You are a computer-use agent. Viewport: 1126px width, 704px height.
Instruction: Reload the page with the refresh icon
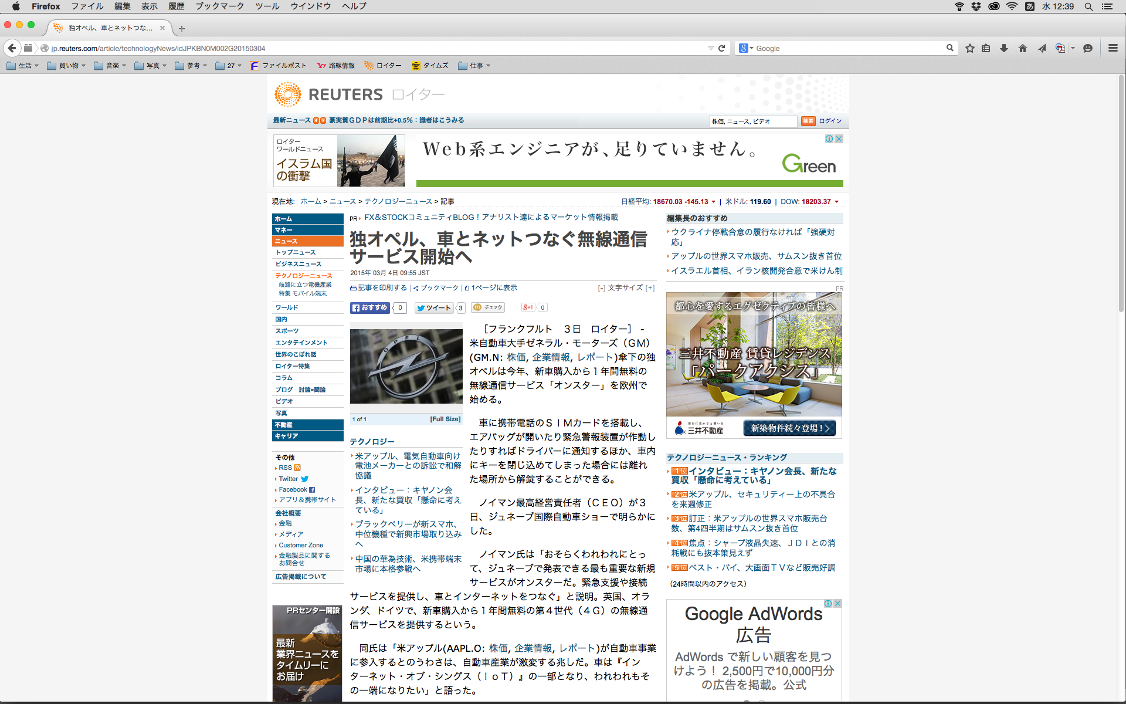(x=722, y=48)
